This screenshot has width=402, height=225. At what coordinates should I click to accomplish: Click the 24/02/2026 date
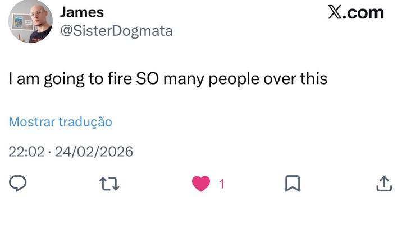pyautogui.click(x=94, y=152)
